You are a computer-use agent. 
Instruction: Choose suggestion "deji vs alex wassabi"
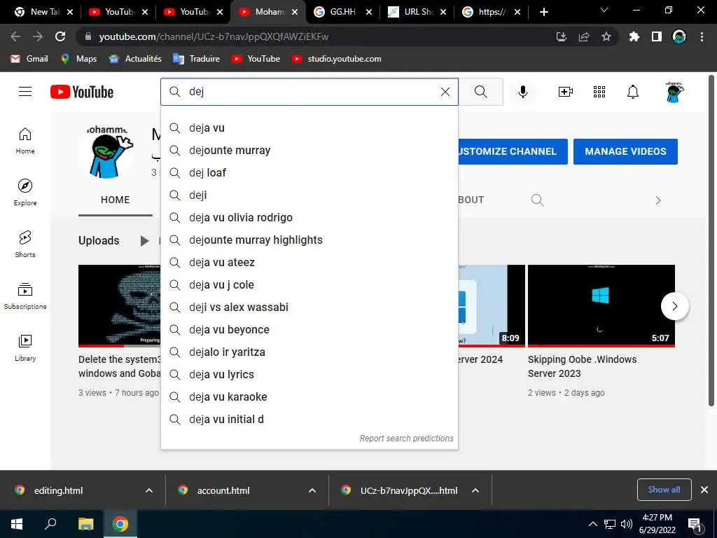pyautogui.click(x=309, y=307)
